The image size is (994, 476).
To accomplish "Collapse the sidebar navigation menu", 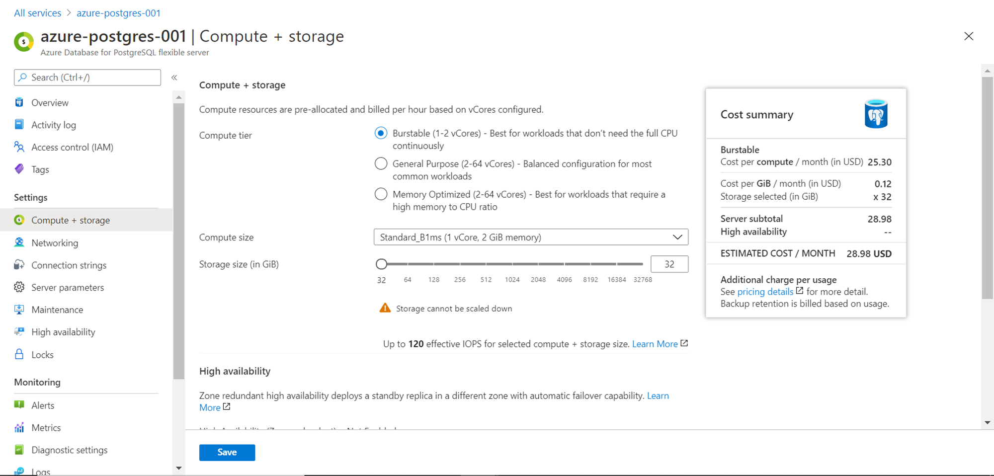I will click(174, 78).
